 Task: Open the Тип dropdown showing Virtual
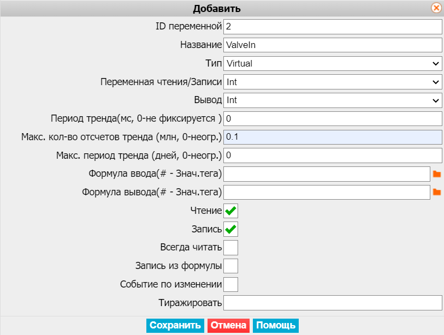point(333,63)
